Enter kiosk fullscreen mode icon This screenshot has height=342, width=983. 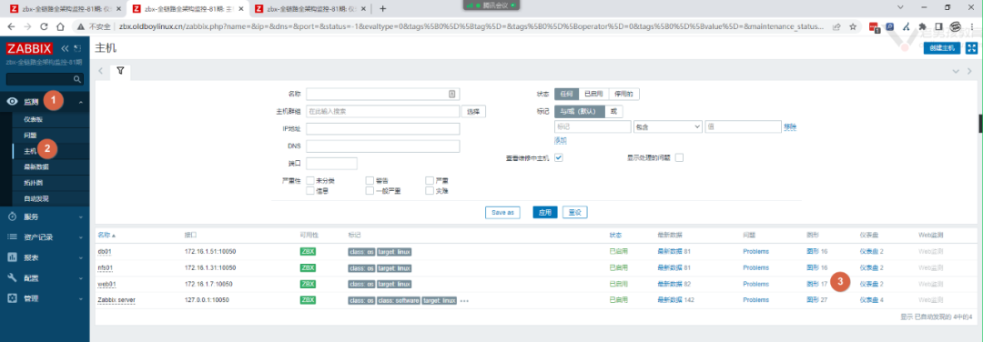(972, 48)
